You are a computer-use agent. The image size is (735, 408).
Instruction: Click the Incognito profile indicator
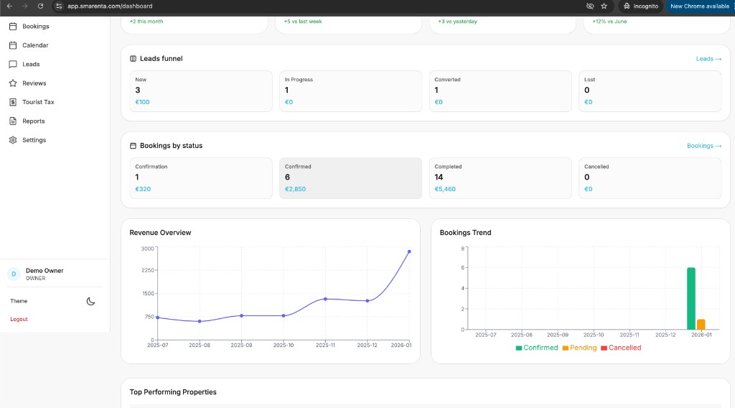tap(641, 6)
